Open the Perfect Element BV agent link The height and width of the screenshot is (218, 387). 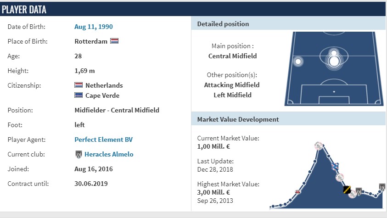(103, 140)
